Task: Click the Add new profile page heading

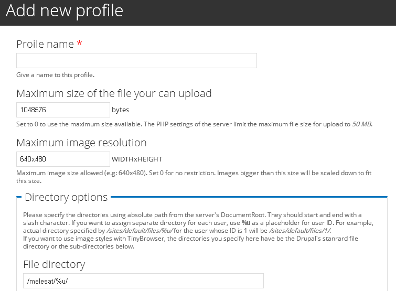Action: tap(65, 11)
